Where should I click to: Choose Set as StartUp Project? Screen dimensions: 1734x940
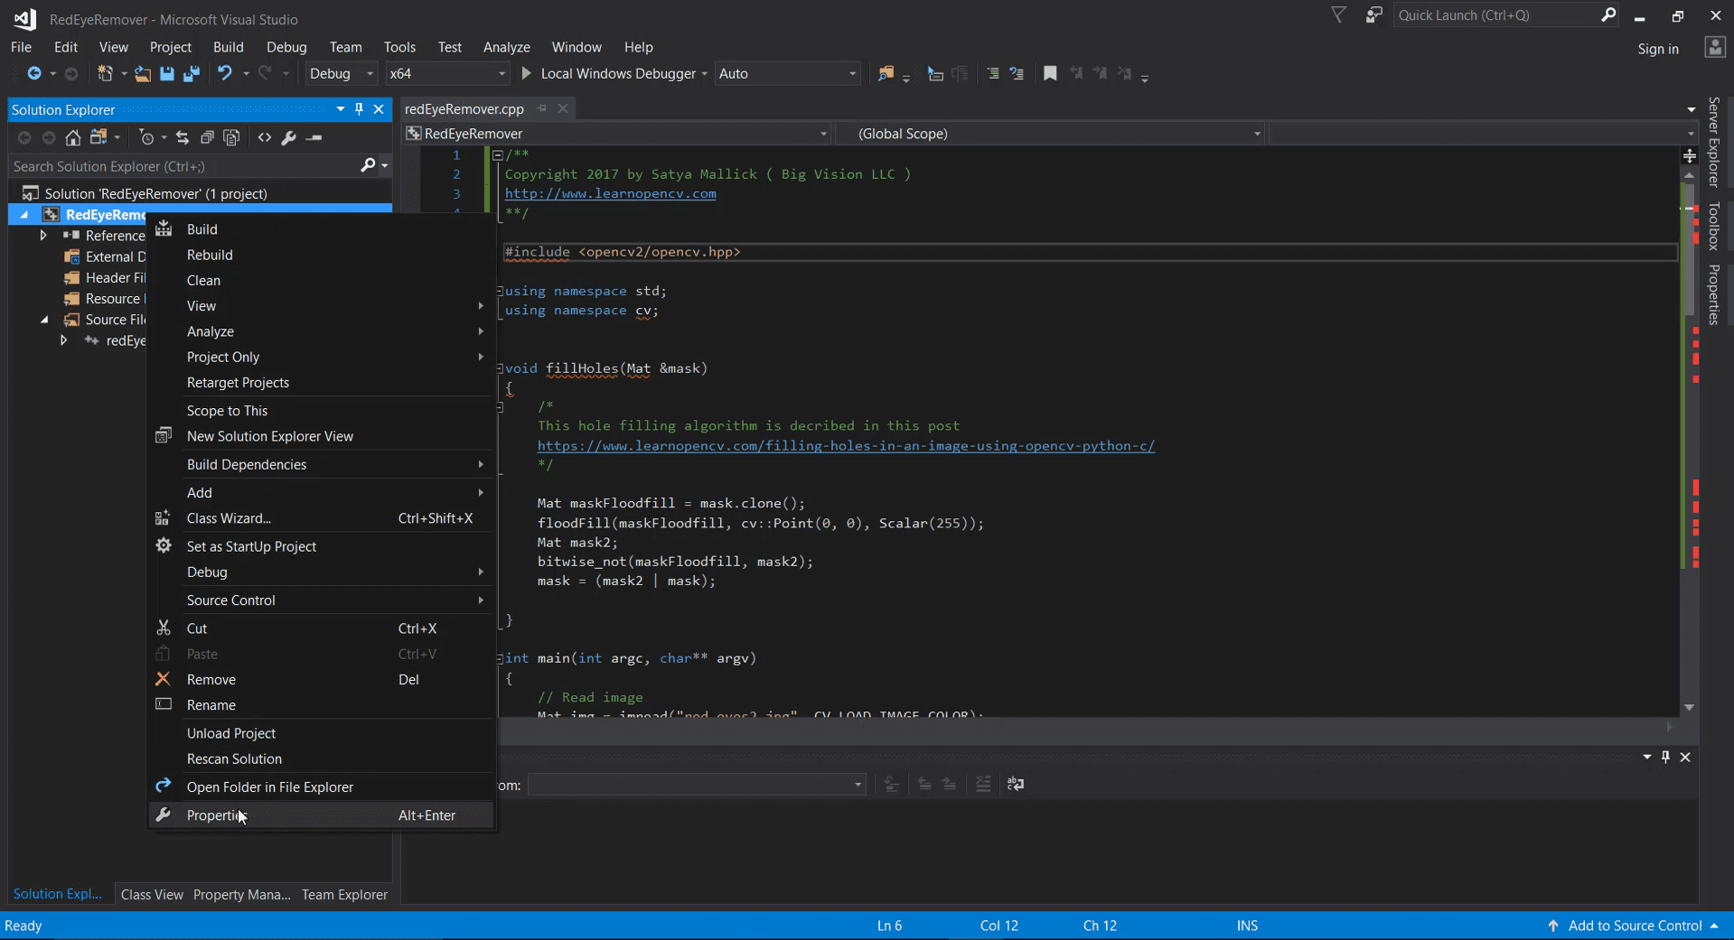pos(322,546)
